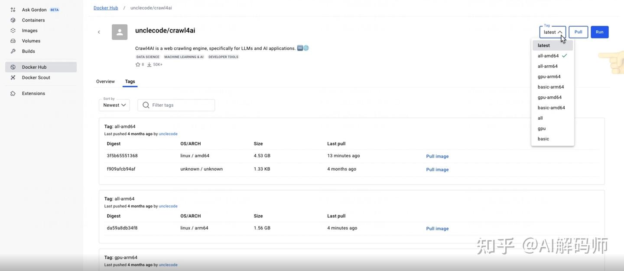The width and height of the screenshot is (624, 271).
Task: Click digest f909afcb94af text
Action: (121, 169)
